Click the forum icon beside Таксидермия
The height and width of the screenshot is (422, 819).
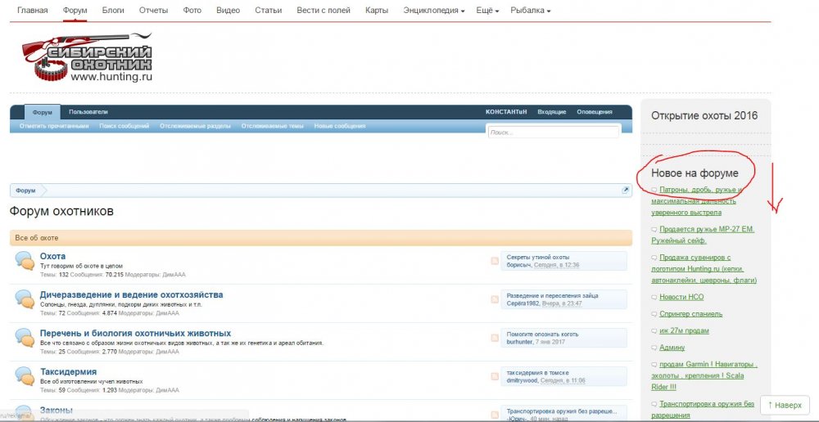24,376
